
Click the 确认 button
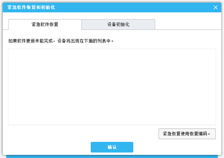click(x=112, y=147)
